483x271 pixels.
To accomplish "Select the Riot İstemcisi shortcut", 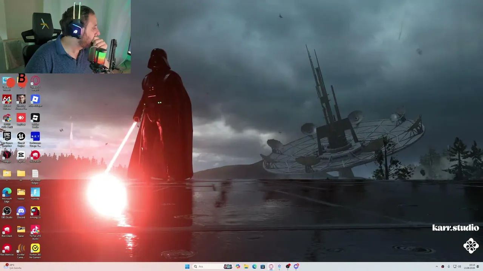I will [7, 250].
